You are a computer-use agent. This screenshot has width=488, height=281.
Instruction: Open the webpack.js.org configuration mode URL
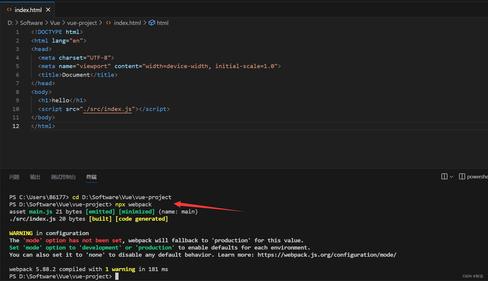tap(327, 255)
